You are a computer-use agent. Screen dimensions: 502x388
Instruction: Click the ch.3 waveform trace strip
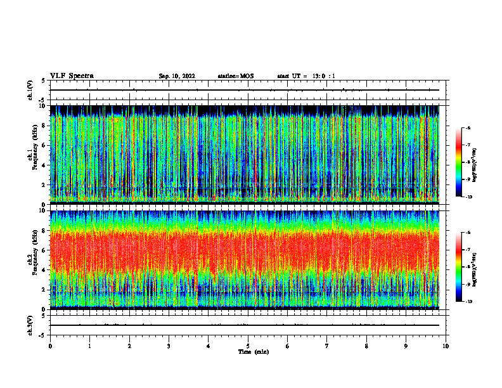[245, 325]
